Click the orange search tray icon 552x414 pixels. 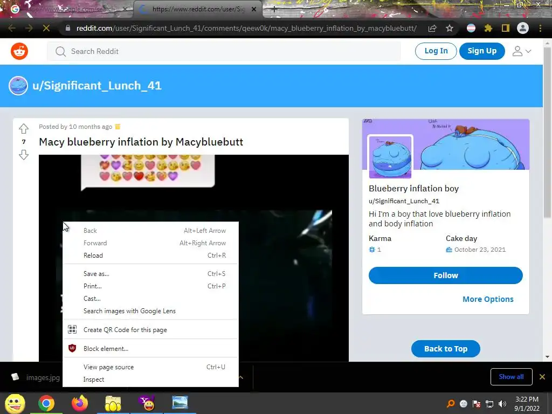click(451, 404)
